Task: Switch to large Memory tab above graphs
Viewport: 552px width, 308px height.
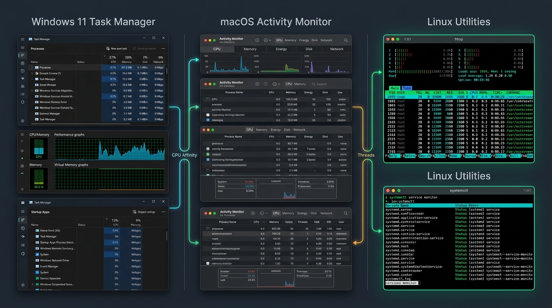Action: tap(250, 49)
